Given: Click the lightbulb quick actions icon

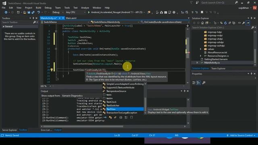Looking at the screenshot, I should (52, 70).
